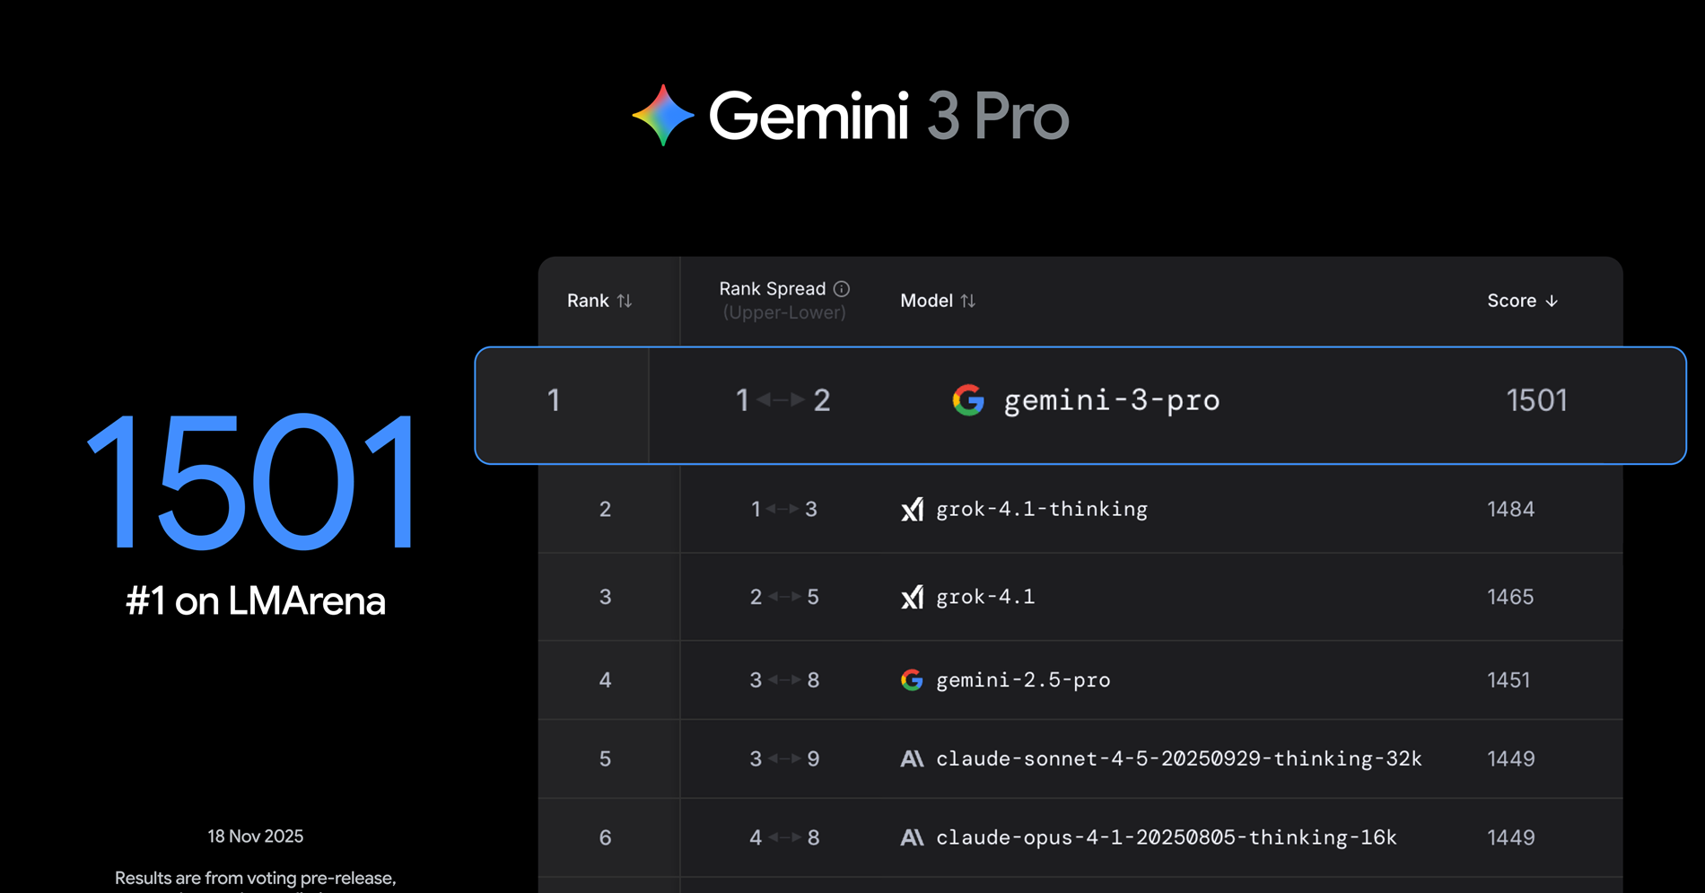This screenshot has width=1705, height=893.
Task: Click the #1 on LMArena text
Action: click(x=255, y=600)
